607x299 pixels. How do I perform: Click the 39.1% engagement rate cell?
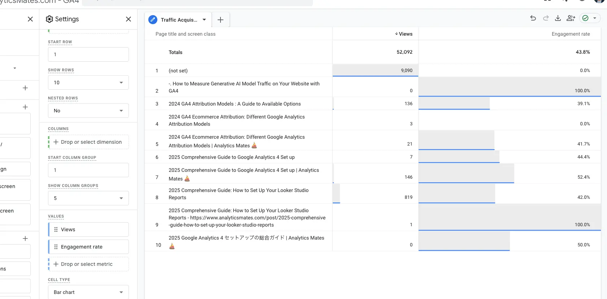(x=510, y=104)
